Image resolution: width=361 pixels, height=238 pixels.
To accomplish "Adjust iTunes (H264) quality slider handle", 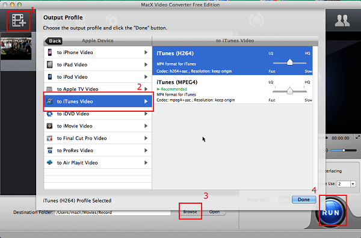I will [x=289, y=62].
